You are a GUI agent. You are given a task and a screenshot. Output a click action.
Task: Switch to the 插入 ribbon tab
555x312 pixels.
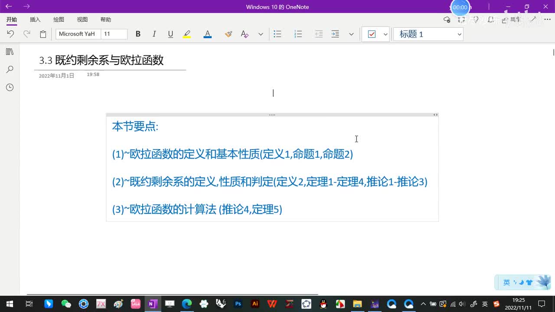pyautogui.click(x=35, y=19)
